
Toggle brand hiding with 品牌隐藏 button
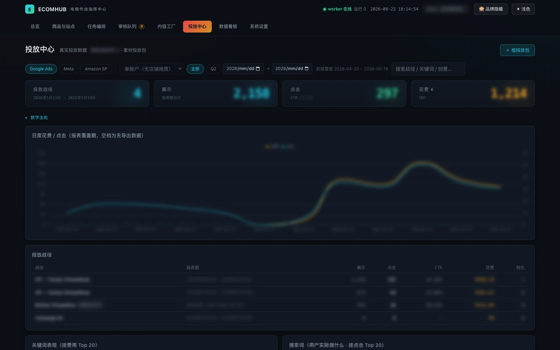(x=490, y=9)
